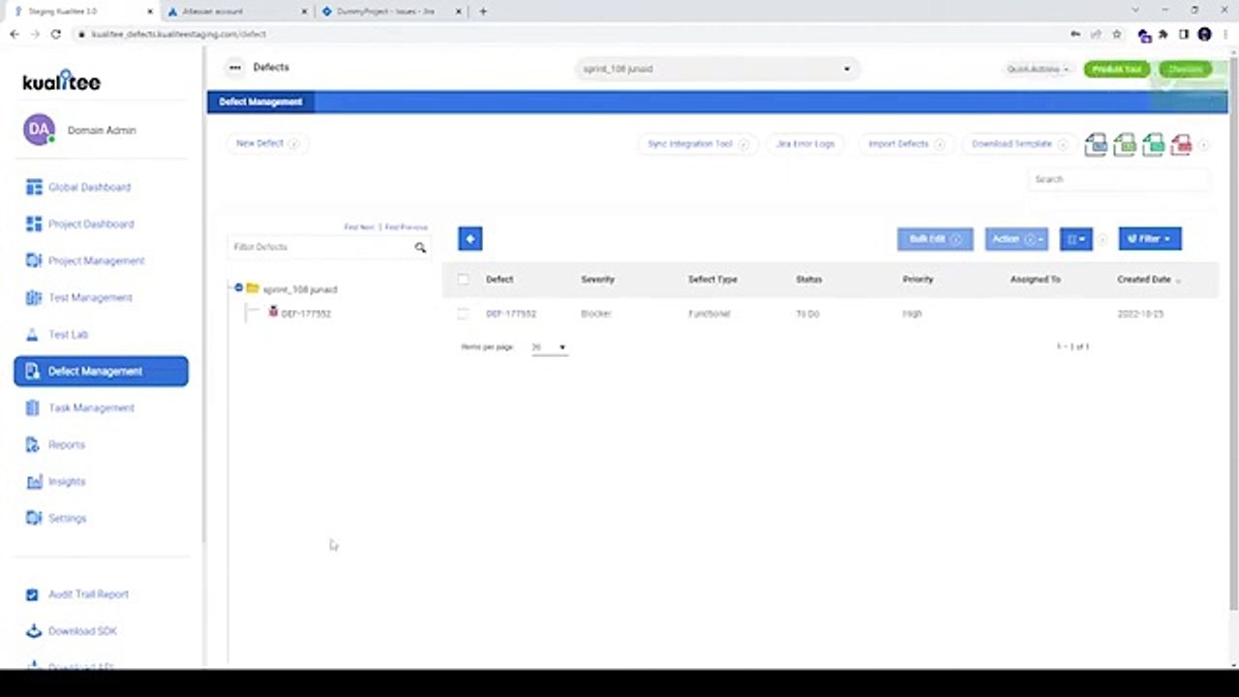Click info icon beside column selector
This screenshot has width=1239, height=697.
pyautogui.click(x=1103, y=239)
